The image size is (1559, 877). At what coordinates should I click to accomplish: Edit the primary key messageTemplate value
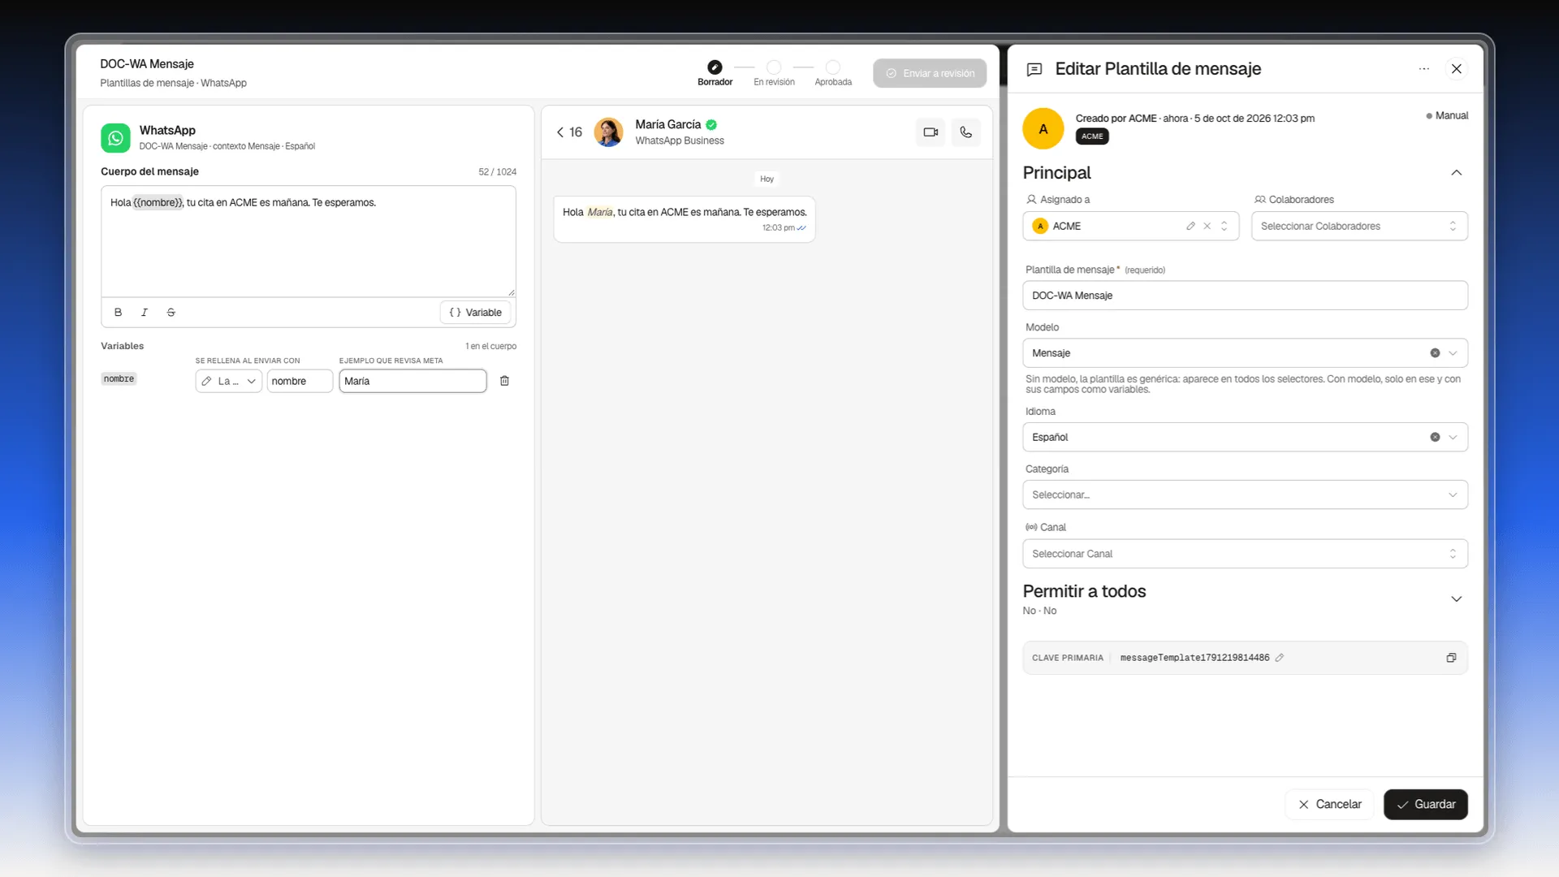(1280, 658)
